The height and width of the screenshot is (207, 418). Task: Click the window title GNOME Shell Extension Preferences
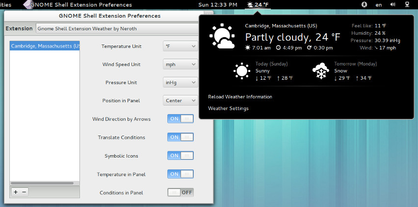[109, 16]
